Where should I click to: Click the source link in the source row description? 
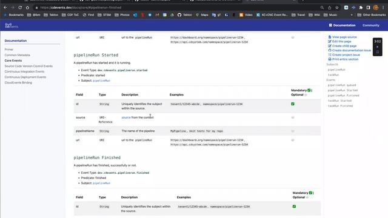tap(126, 117)
